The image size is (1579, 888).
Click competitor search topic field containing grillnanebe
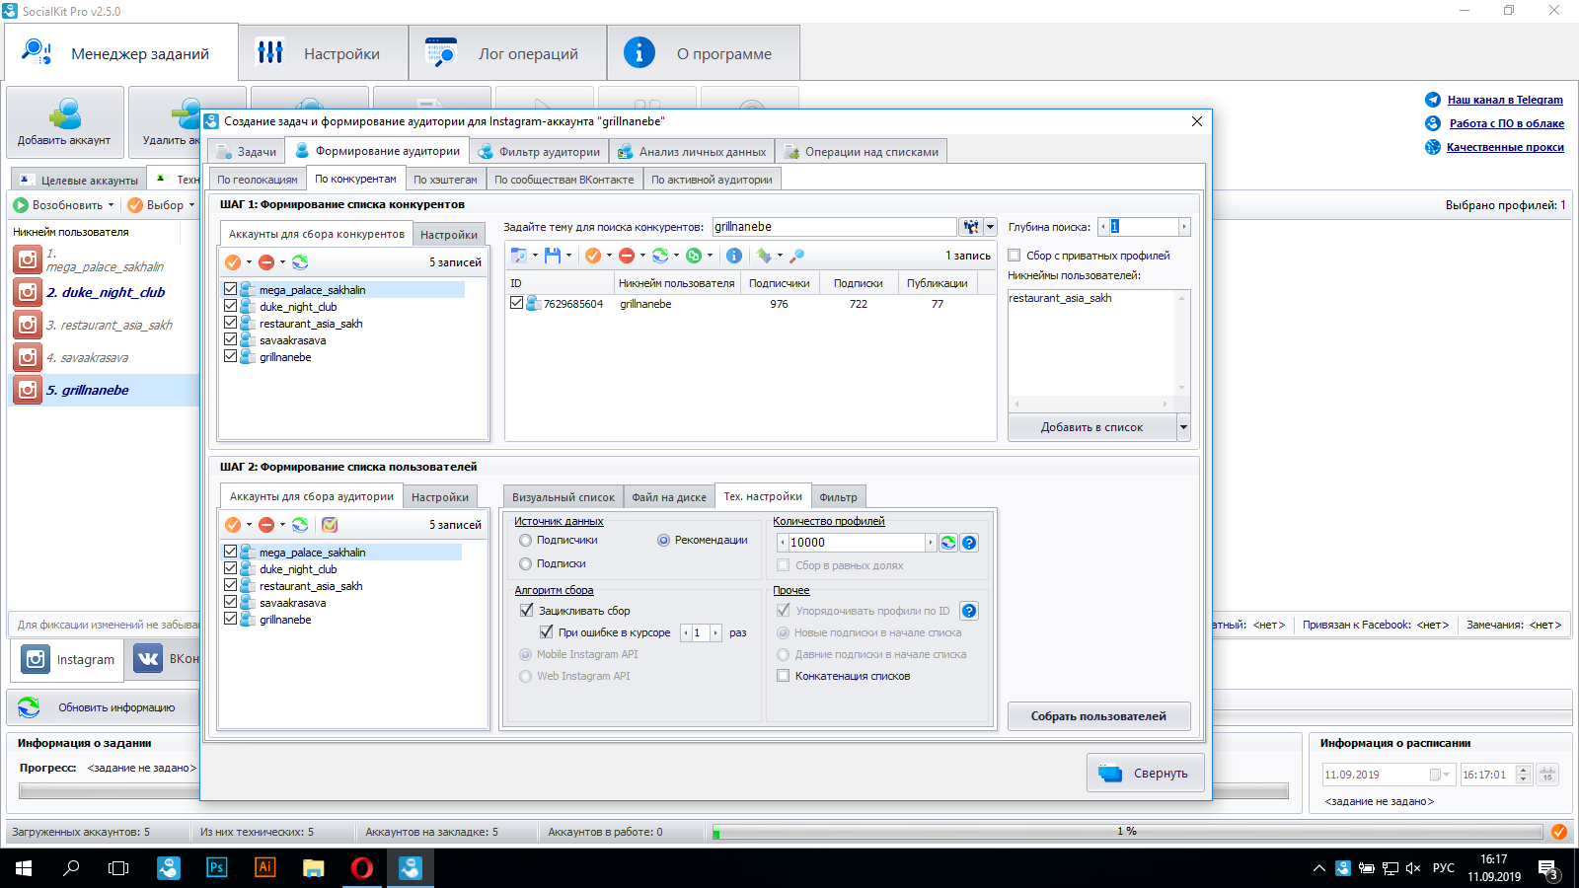click(x=834, y=227)
